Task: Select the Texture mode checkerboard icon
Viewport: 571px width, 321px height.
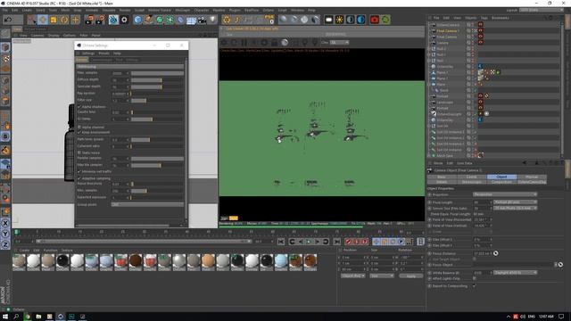Action: point(5,59)
